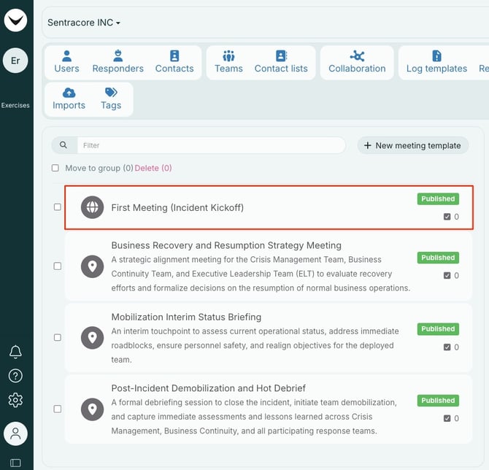This screenshot has height=470, width=489.
Task: Open the help question mark icon
Action: [15, 376]
